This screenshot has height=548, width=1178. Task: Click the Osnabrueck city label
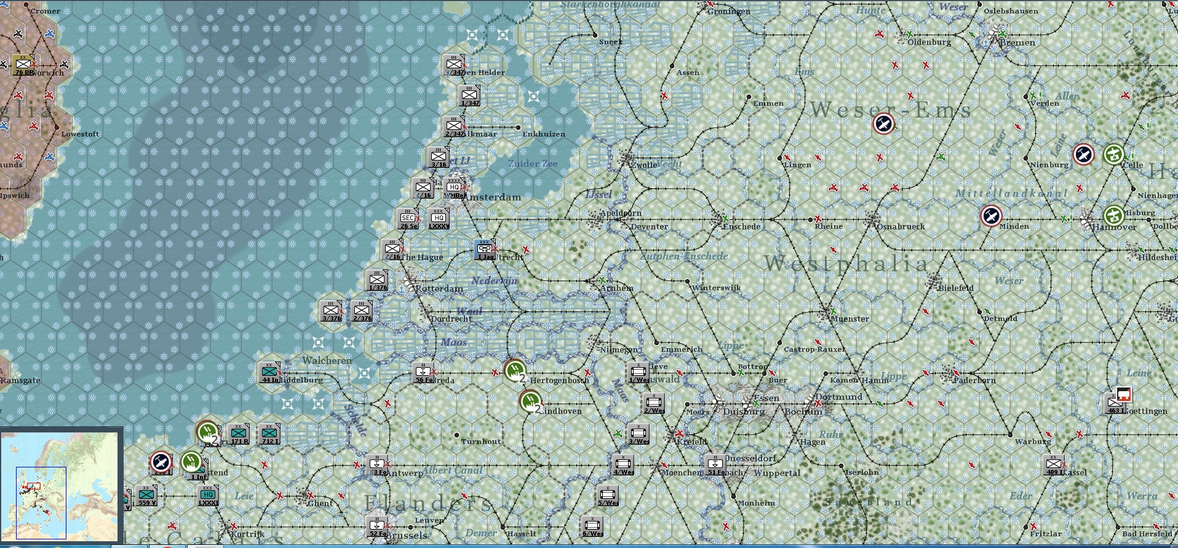click(901, 226)
